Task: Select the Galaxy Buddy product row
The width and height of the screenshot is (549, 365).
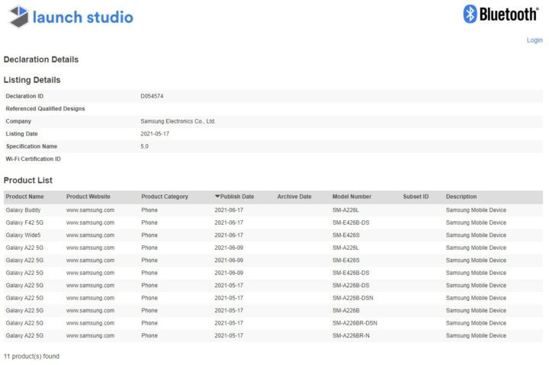Action: click(x=23, y=210)
